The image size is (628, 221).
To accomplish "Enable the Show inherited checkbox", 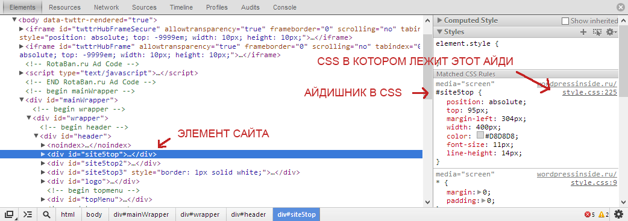I will click(565, 21).
